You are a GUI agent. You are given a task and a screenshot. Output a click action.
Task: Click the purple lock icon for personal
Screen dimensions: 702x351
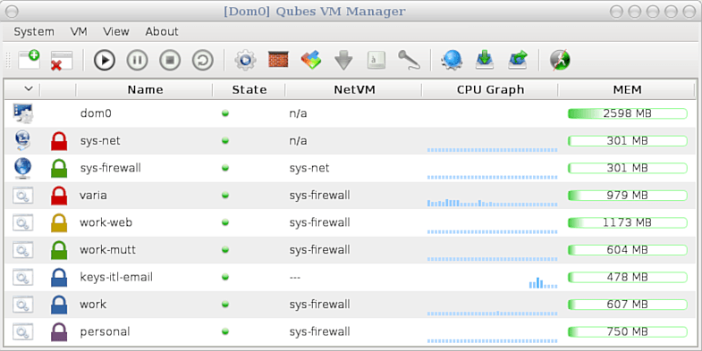point(59,331)
